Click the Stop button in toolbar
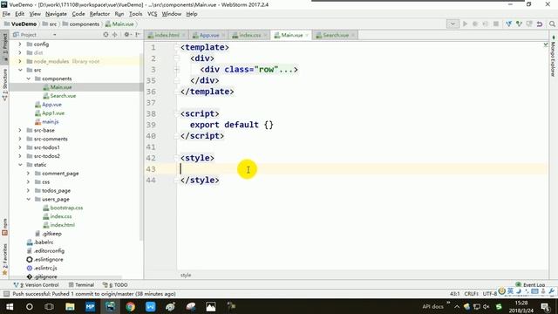 (496, 24)
